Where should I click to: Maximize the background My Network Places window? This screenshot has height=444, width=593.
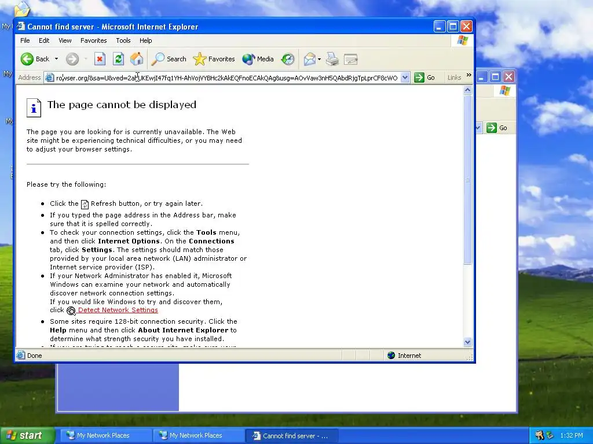495,77
